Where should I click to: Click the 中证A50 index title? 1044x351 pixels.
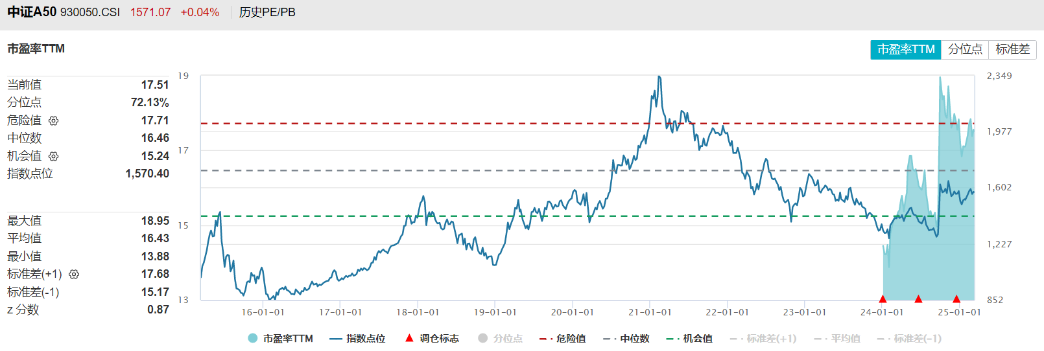click(32, 12)
